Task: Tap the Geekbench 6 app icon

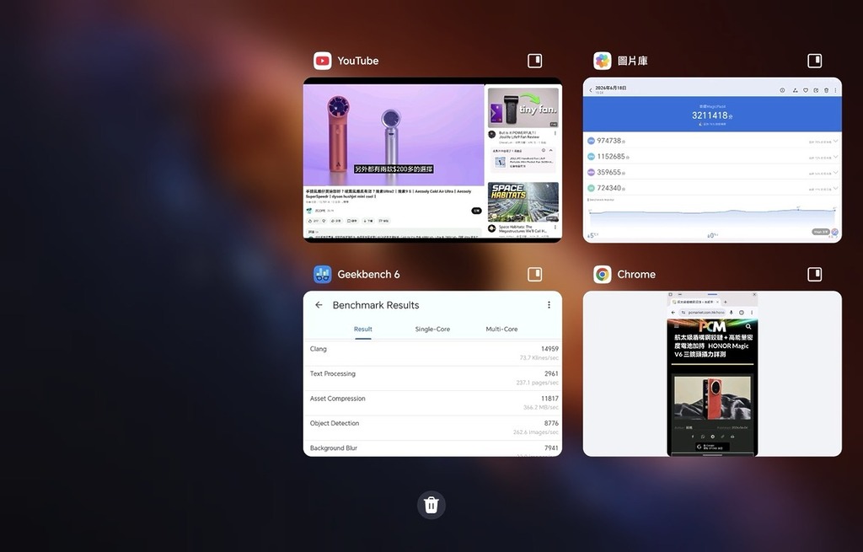Action: (x=323, y=274)
